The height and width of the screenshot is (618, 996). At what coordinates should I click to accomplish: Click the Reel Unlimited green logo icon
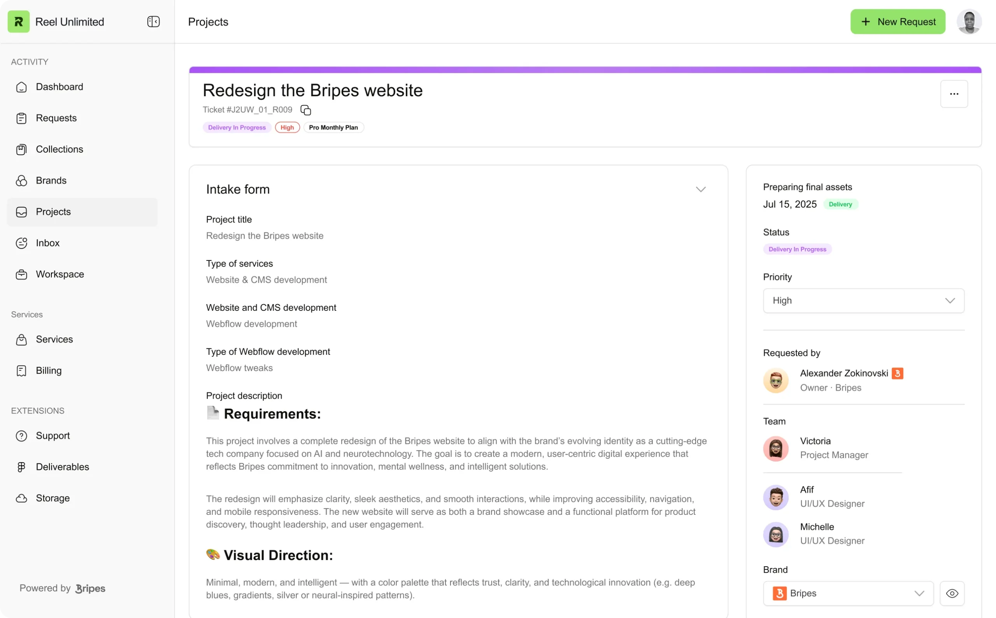pyautogui.click(x=19, y=22)
